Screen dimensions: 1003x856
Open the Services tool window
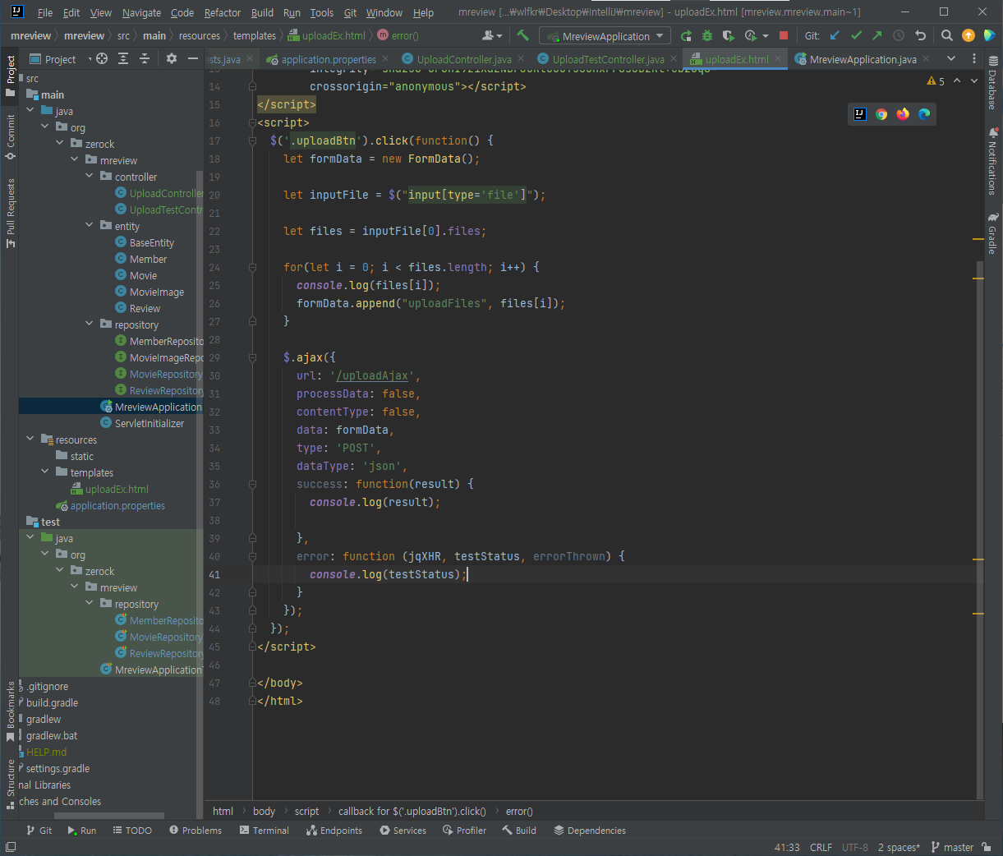403,831
